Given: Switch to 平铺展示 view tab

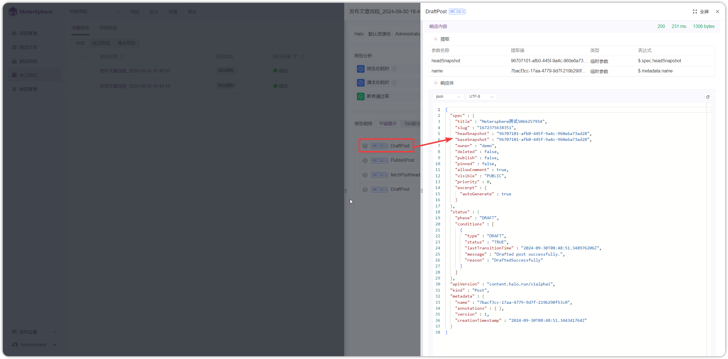Looking at the screenshot, I should [x=388, y=124].
